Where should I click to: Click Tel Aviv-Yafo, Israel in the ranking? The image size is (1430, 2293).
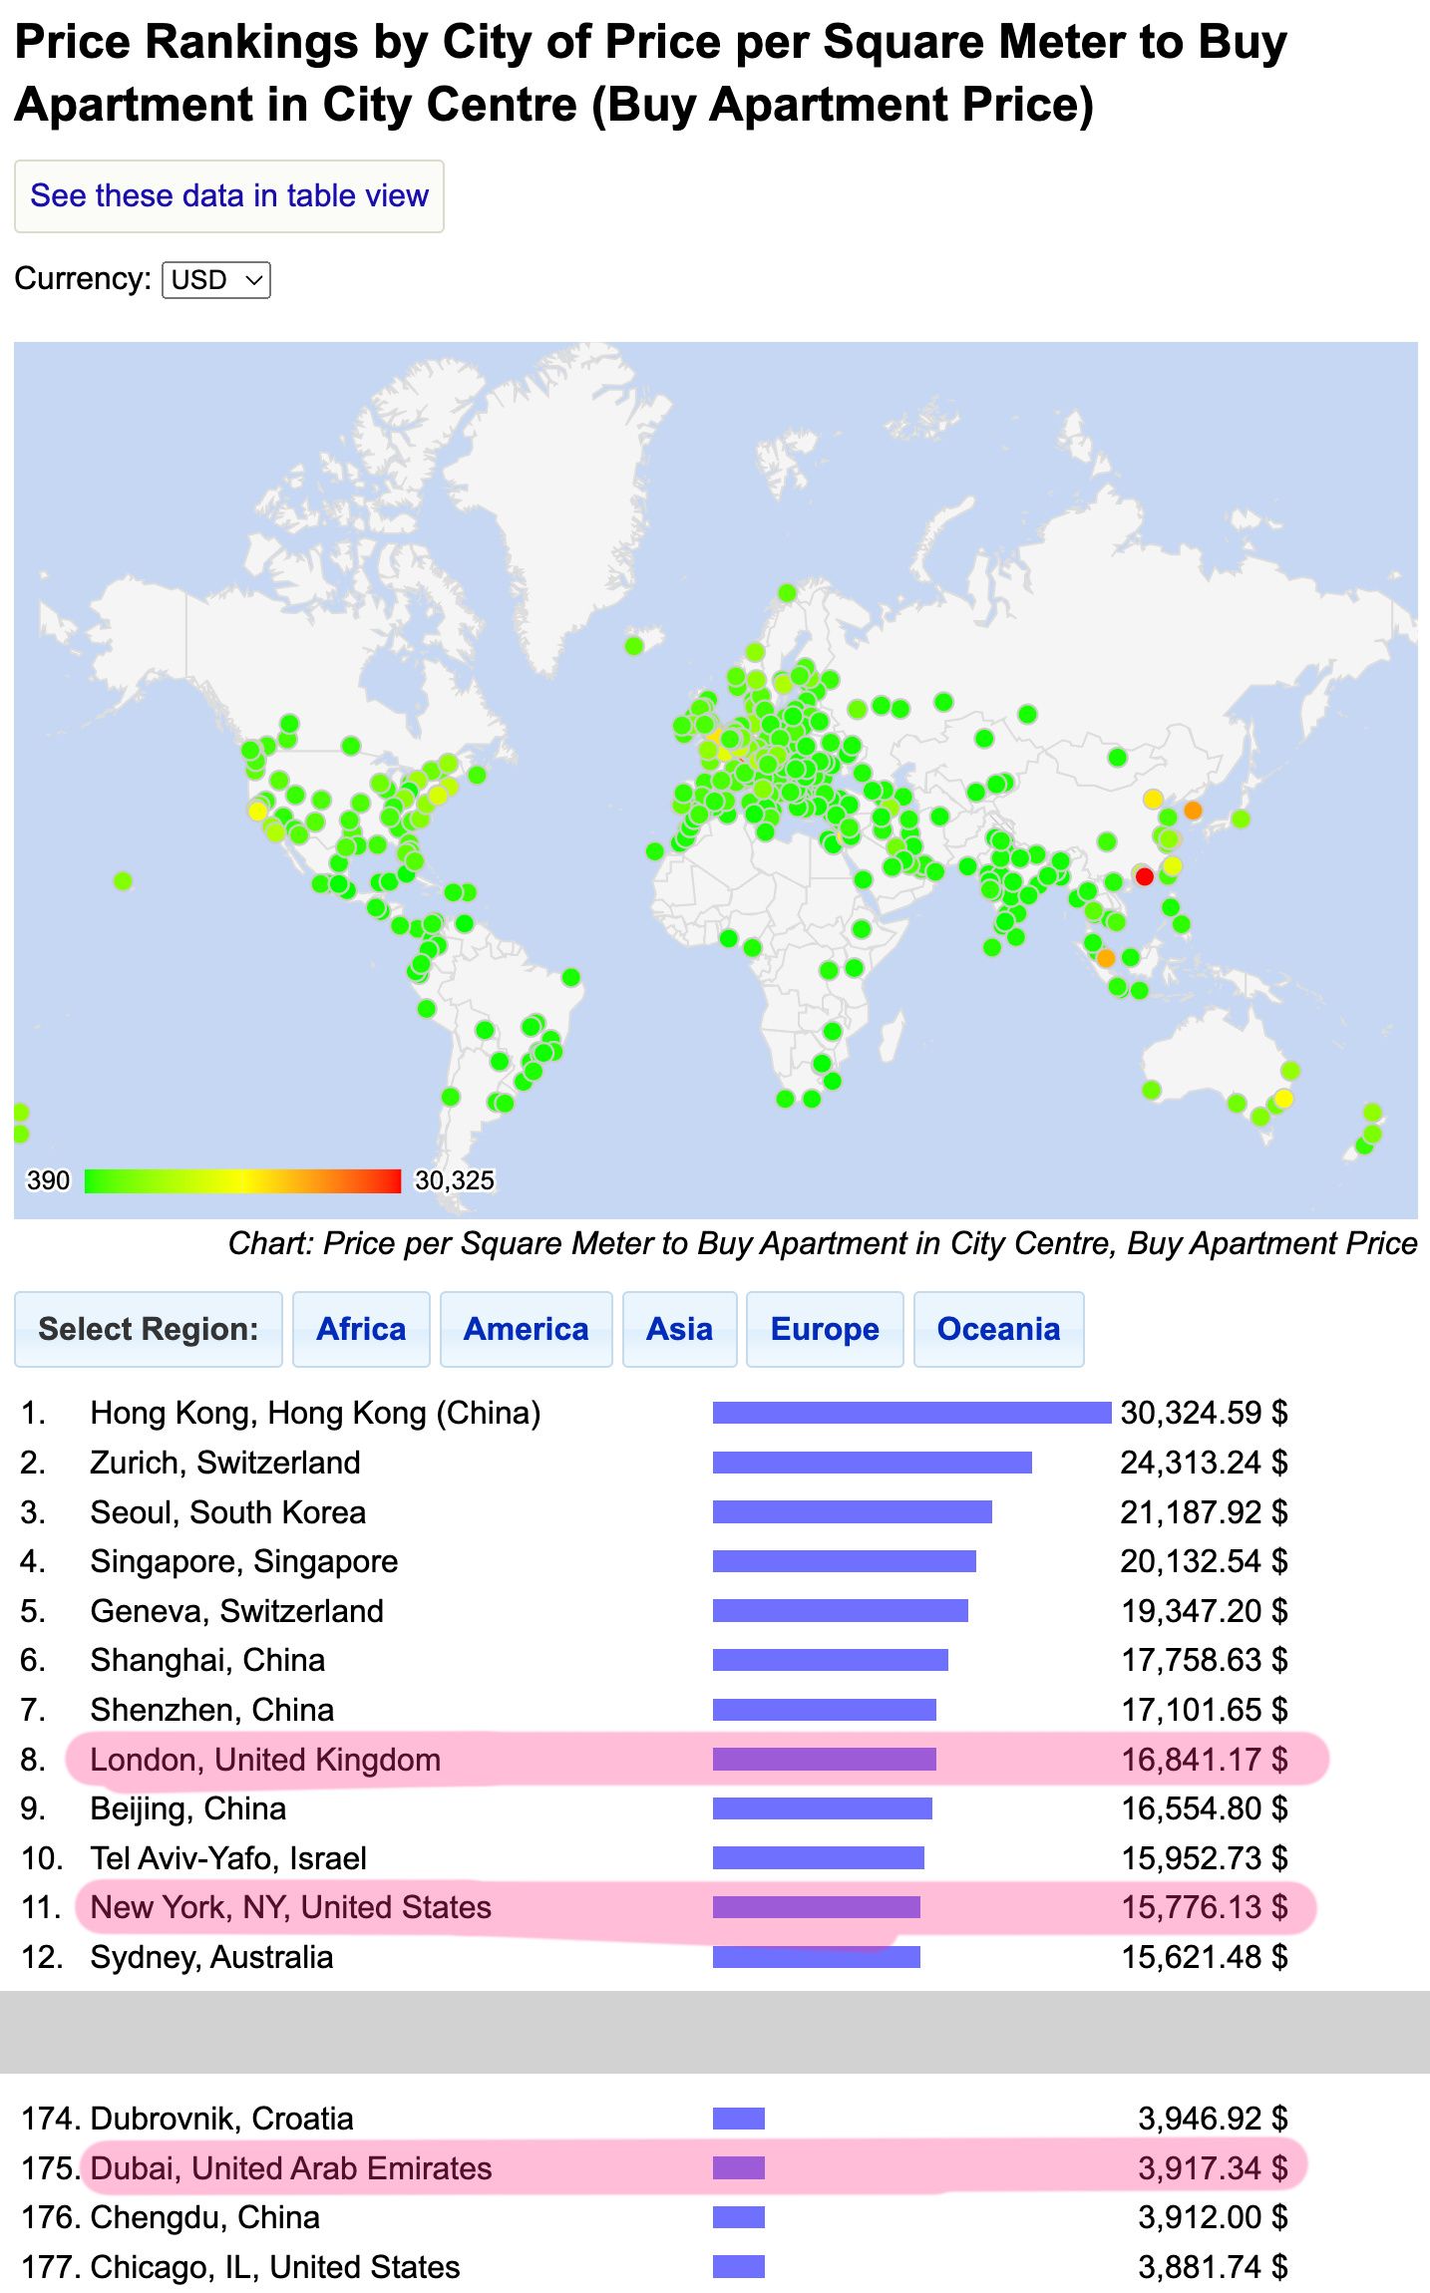click(x=228, y=1858)
